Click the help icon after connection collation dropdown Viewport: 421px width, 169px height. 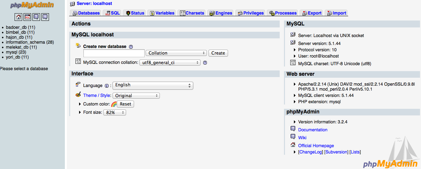pos(205,63)
